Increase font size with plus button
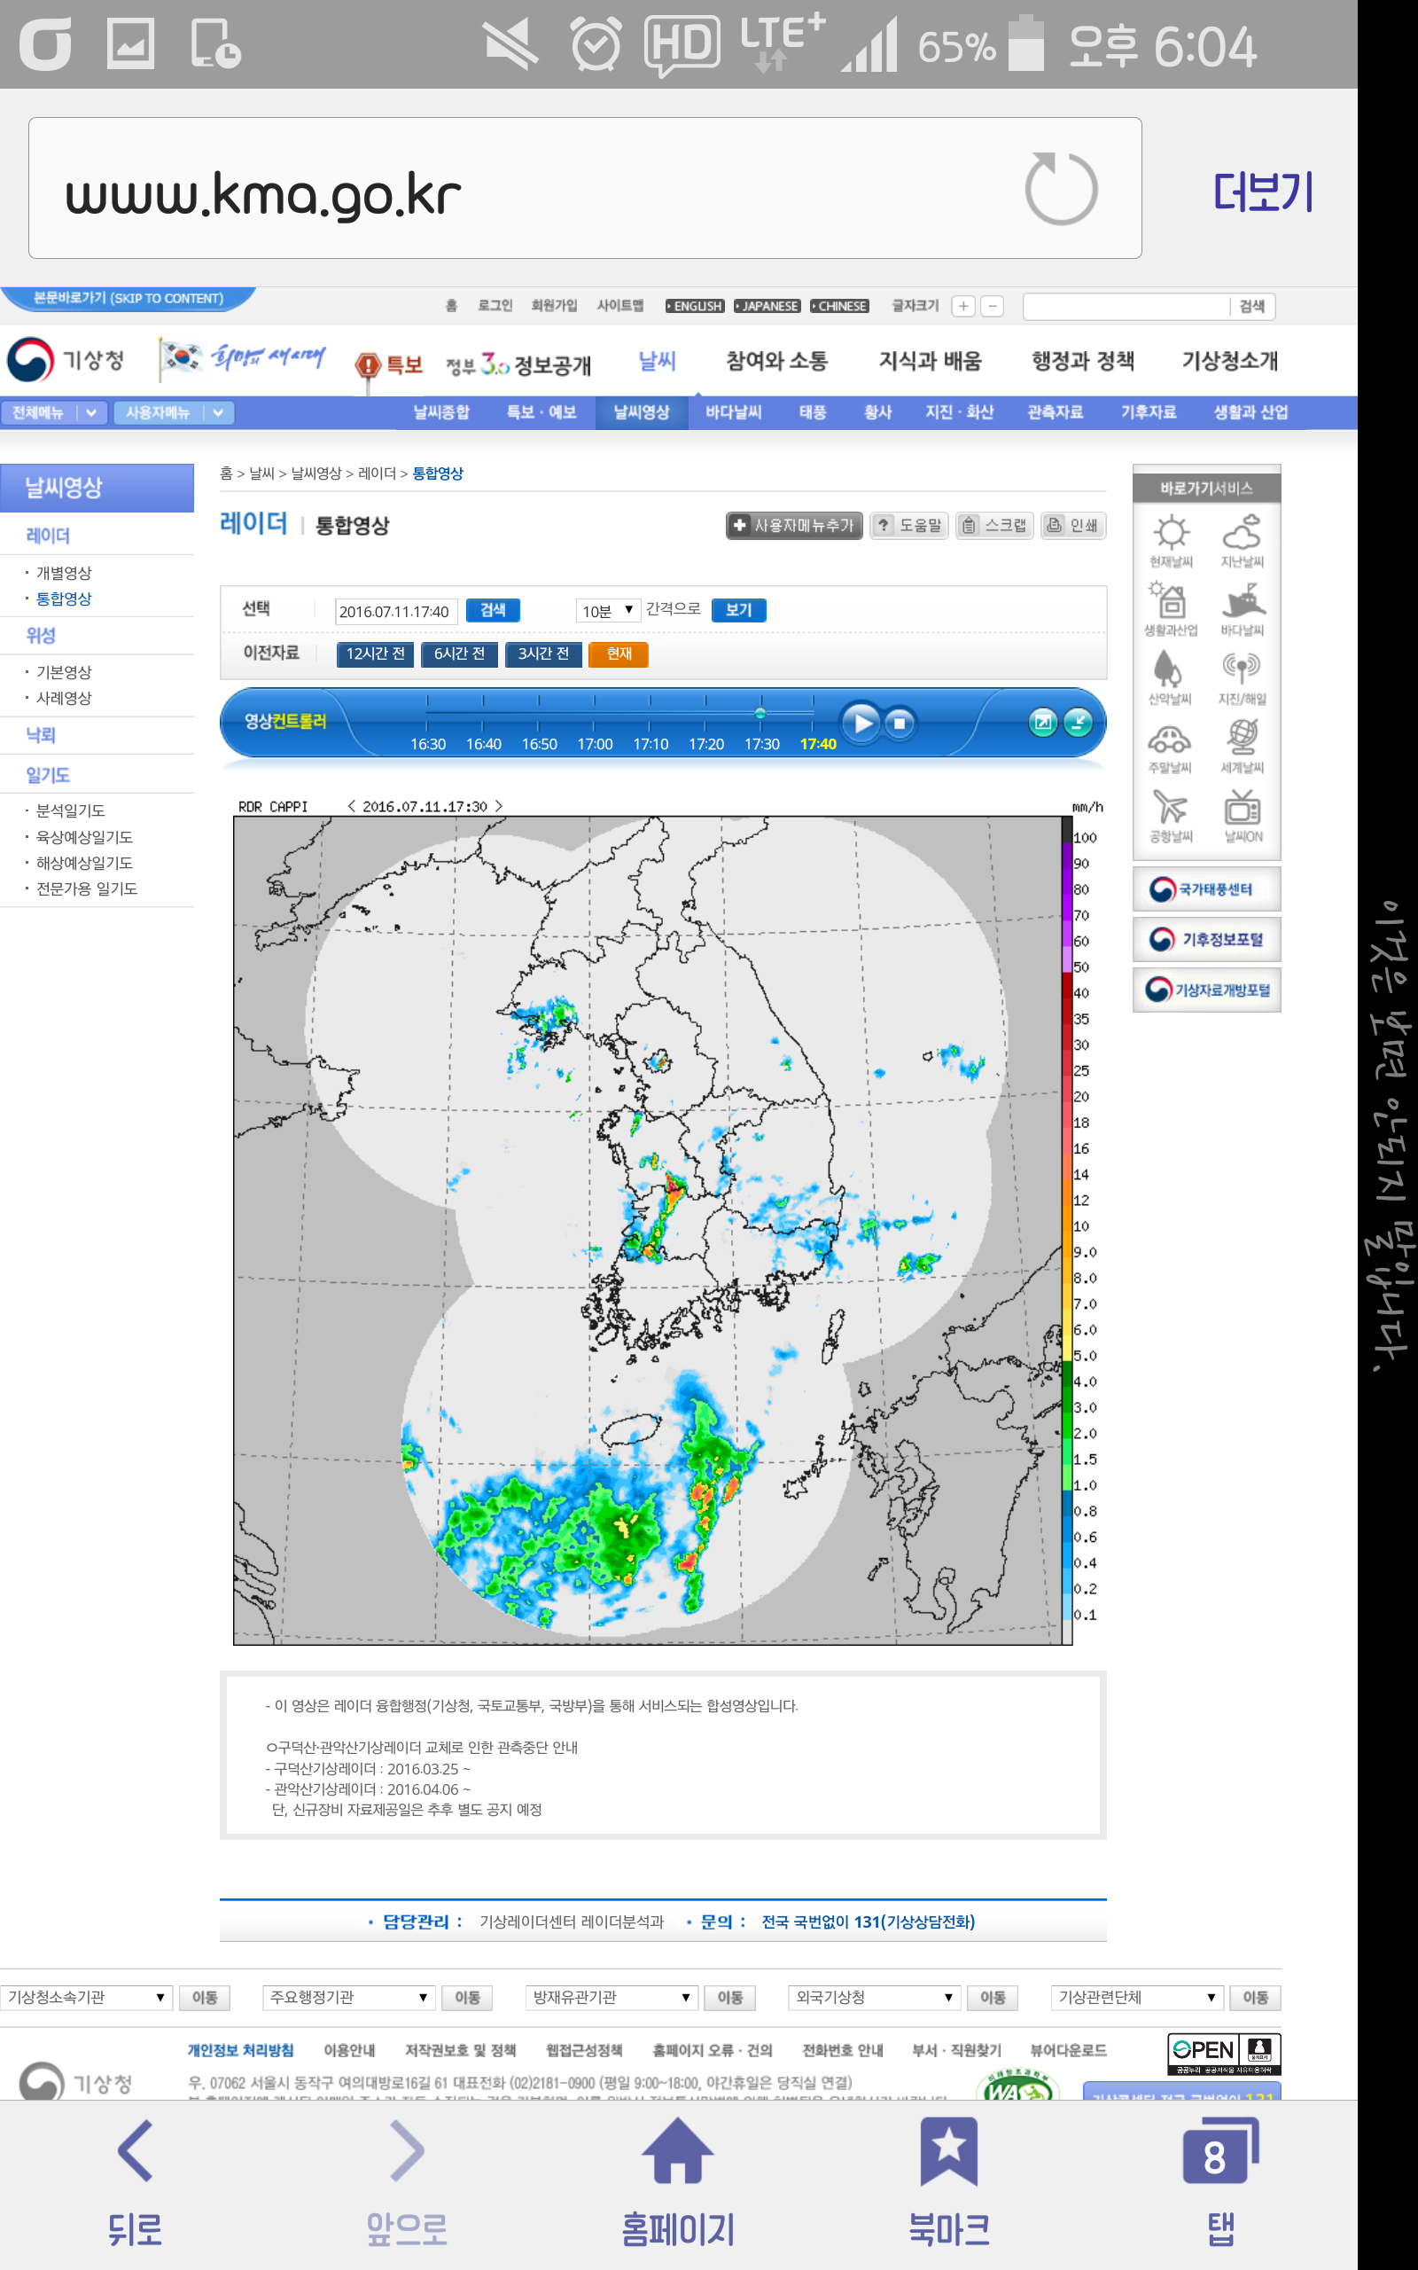 963,306
